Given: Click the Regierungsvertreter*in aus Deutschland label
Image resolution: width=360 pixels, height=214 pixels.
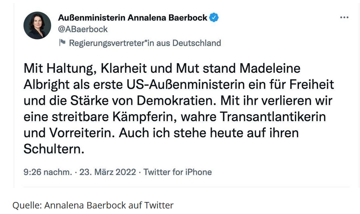Looking at the screenshot, I should [x=144, y=43].
